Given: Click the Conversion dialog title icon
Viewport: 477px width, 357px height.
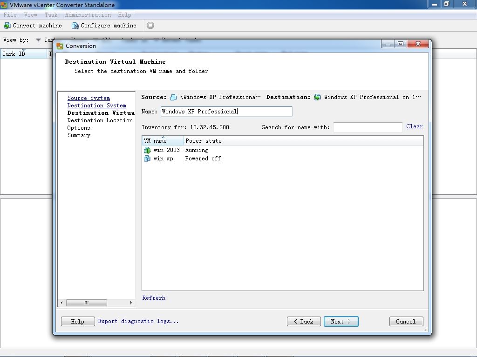Looking at the screenshot, I should [60, 46].
